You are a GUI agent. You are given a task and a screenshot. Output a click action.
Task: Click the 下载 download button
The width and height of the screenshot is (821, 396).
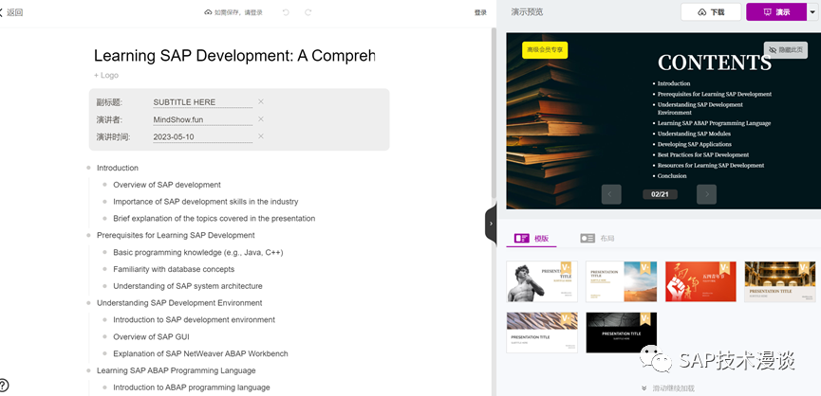coord(711,12)
